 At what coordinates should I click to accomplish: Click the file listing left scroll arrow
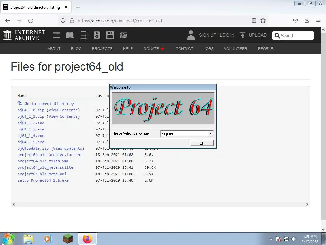pos(14,204)
